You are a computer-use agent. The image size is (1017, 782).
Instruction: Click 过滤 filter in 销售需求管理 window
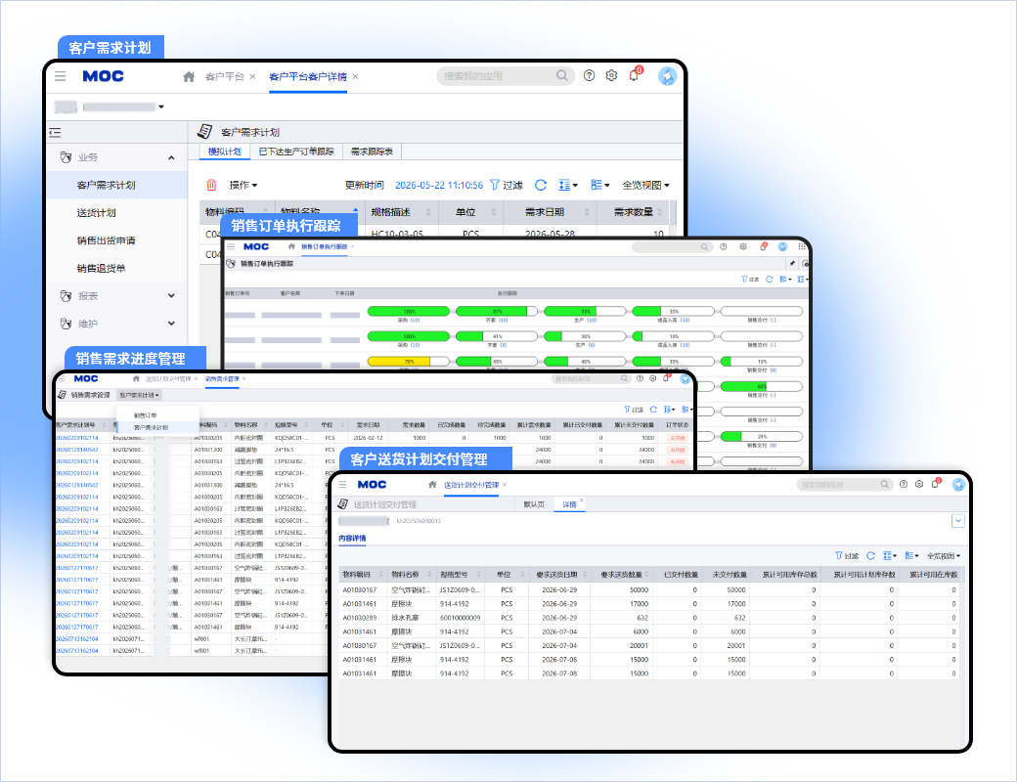pyautogui.click(x=634, y=410)
